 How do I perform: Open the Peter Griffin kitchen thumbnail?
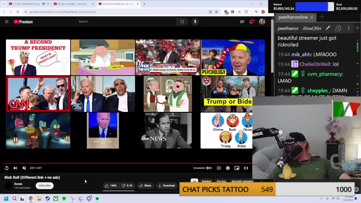[x=103, y=57]
